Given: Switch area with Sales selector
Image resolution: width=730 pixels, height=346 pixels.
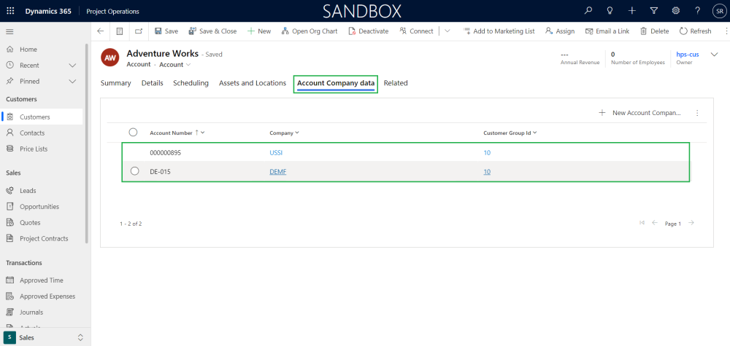Looking at the screenshot, I should coord(45,337).
